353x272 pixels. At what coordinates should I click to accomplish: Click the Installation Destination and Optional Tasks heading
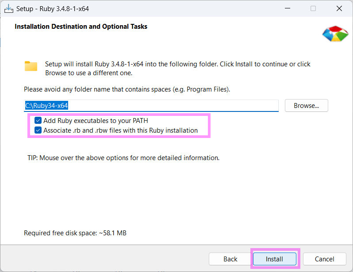pos(81,27)
